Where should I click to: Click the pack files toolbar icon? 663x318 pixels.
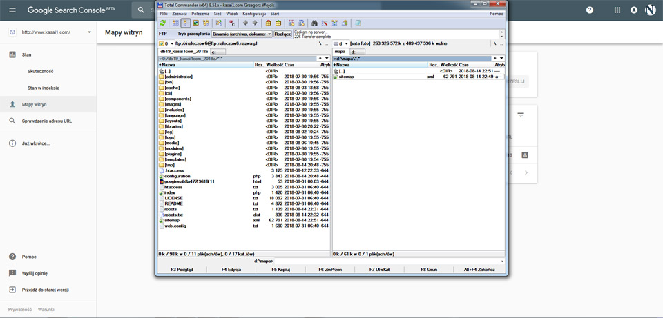point(268,23)
